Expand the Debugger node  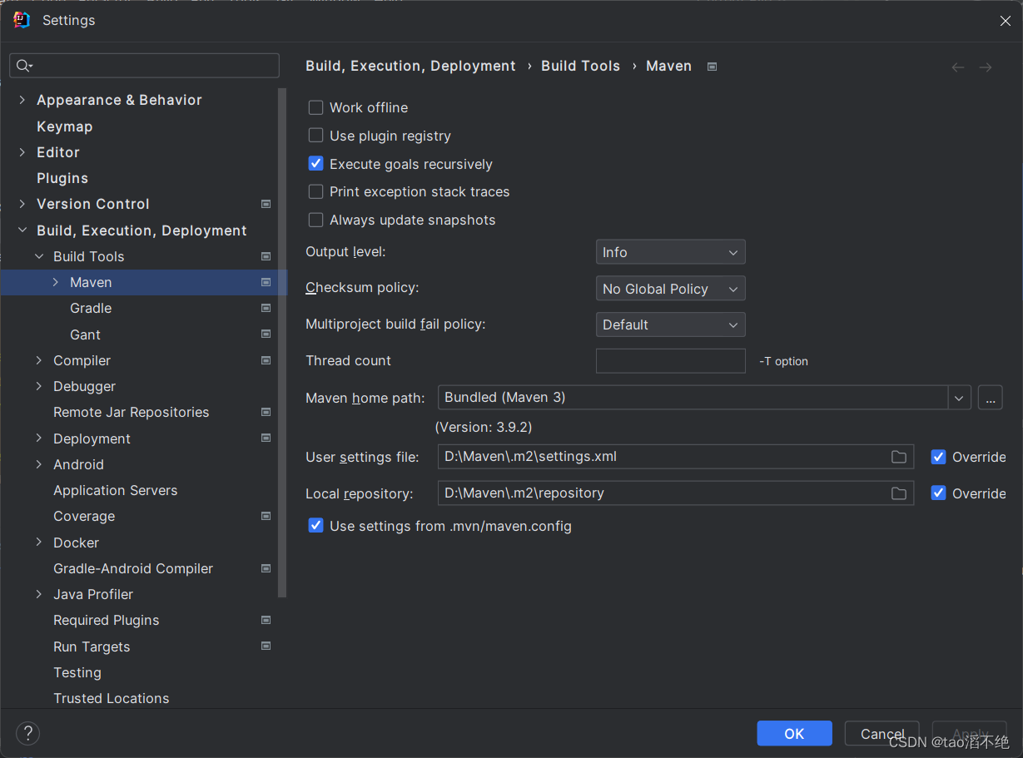pyautogui.click(x=39, y=386)
